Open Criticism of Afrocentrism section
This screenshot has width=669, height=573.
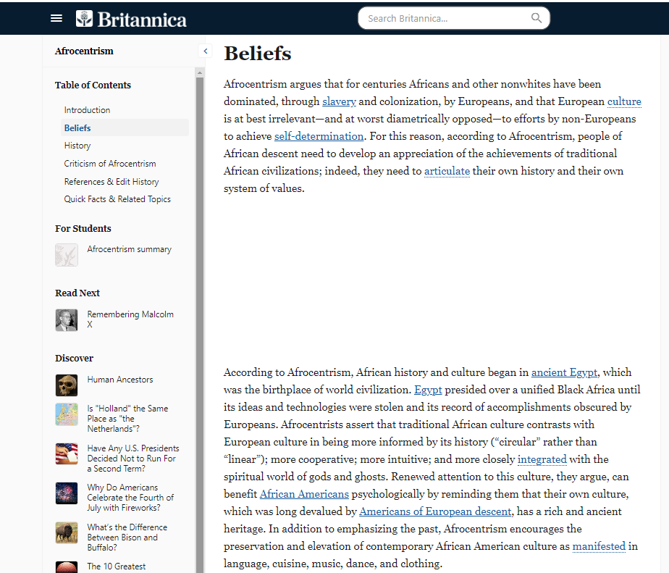tap(110, 164)
